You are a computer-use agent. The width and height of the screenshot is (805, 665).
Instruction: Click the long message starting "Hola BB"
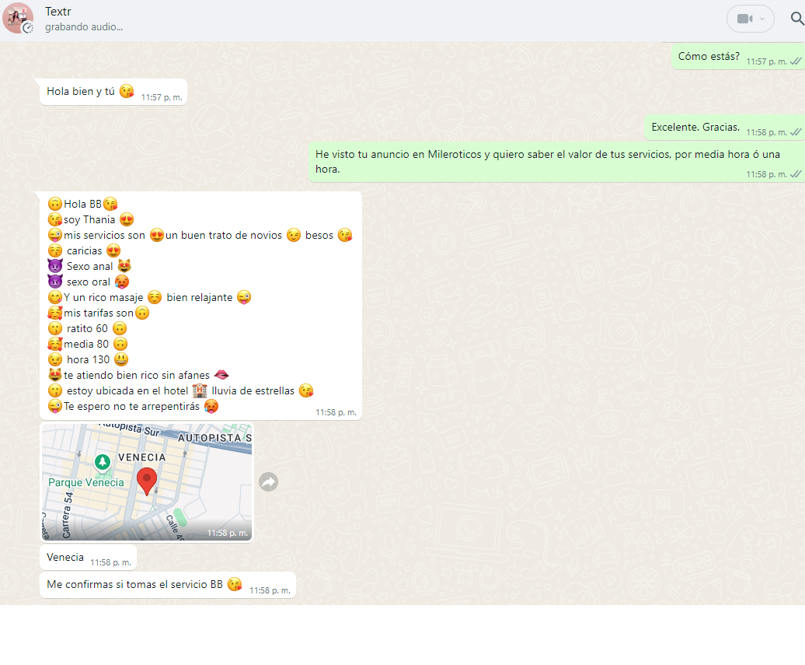tap(200, 305)
